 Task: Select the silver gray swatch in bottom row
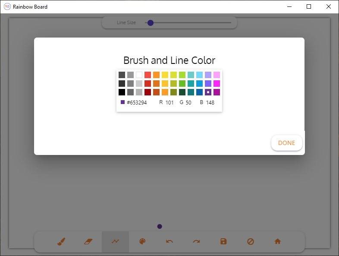139,92
